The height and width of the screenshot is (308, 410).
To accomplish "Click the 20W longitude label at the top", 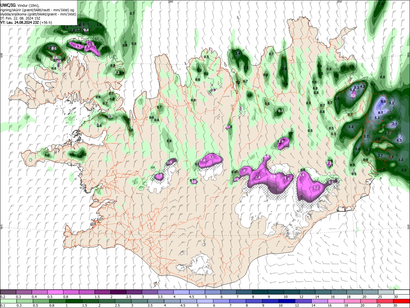I will [x=170, y=2].
